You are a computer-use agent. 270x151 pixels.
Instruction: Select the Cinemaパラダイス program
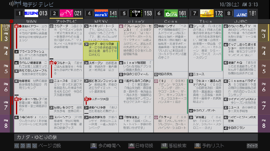coord(241,88)
